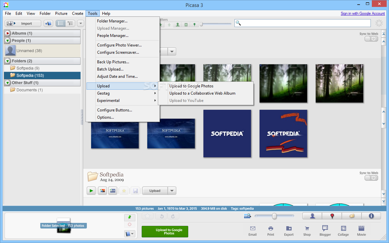Expand the Albums (1) section
This screenshot has height=243, width=389.
click(x=8, y=33)
